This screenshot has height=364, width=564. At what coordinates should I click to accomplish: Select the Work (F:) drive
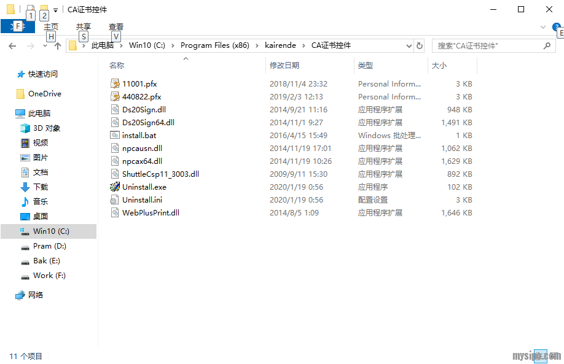pos(49,276)
